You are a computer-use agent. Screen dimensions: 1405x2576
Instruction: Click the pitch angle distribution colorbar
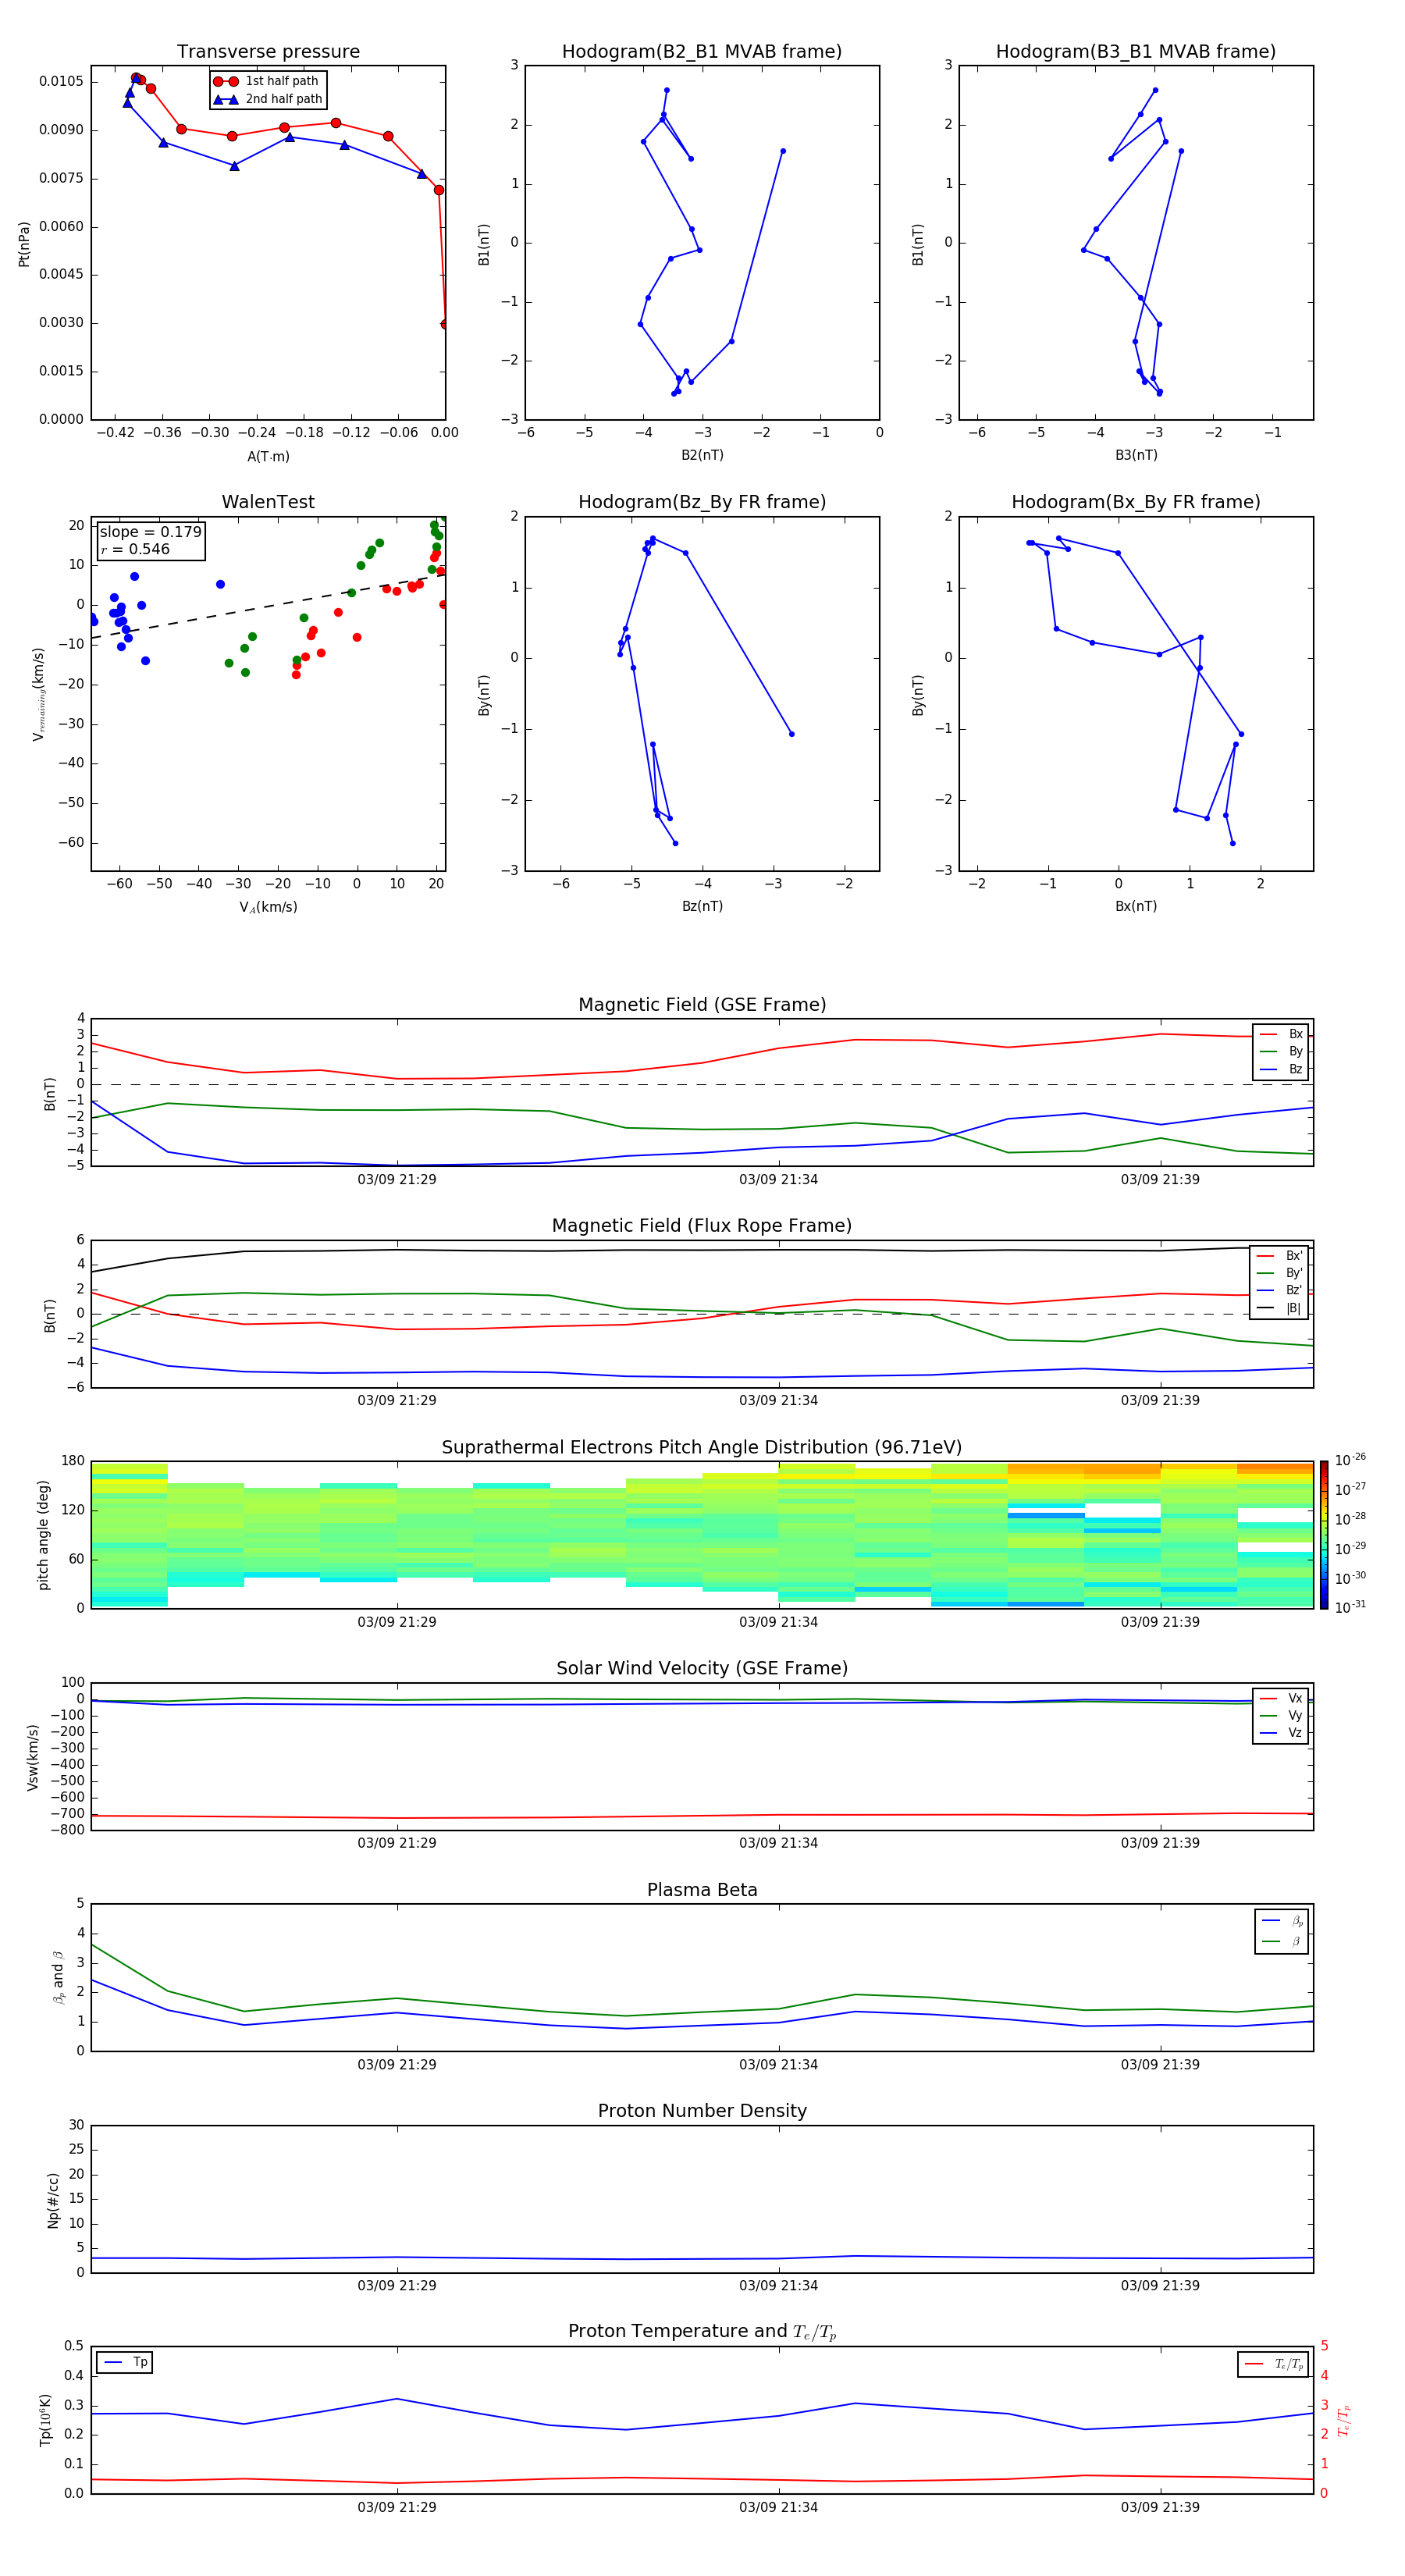(x=1324, y=1535)
